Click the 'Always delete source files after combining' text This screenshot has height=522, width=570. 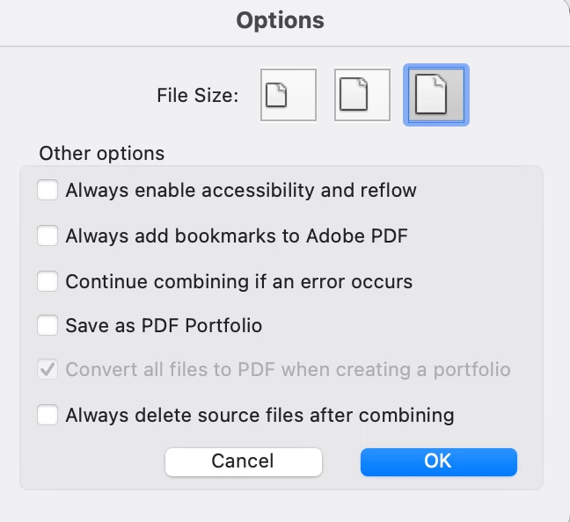pos(259,415)
